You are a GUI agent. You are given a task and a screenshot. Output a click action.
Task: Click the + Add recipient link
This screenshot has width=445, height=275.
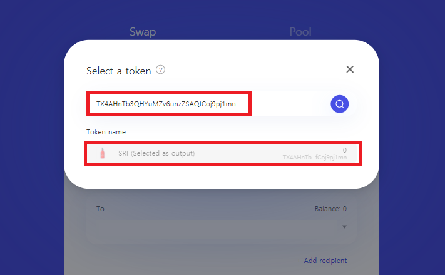322,261
